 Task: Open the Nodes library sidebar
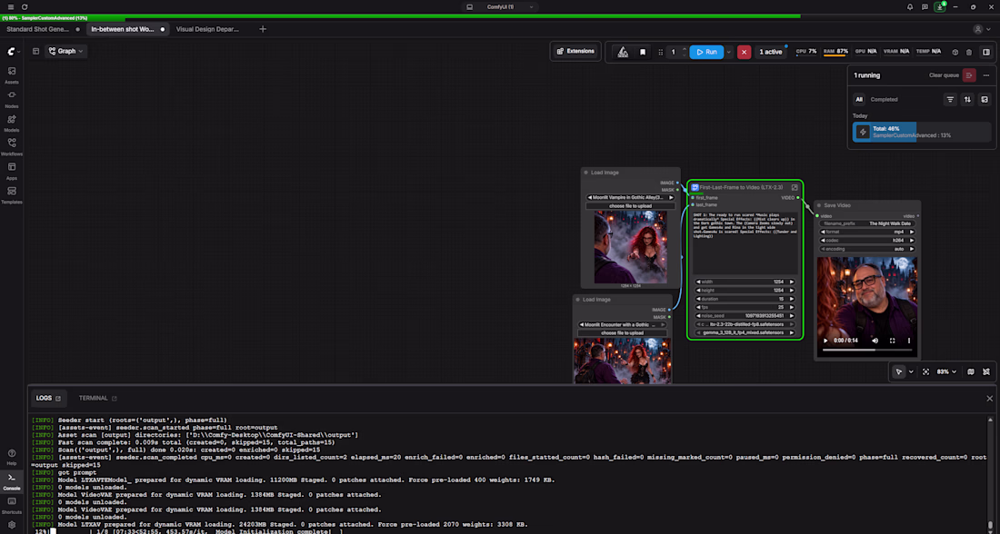pyautogui.click(x=12, y=99)
